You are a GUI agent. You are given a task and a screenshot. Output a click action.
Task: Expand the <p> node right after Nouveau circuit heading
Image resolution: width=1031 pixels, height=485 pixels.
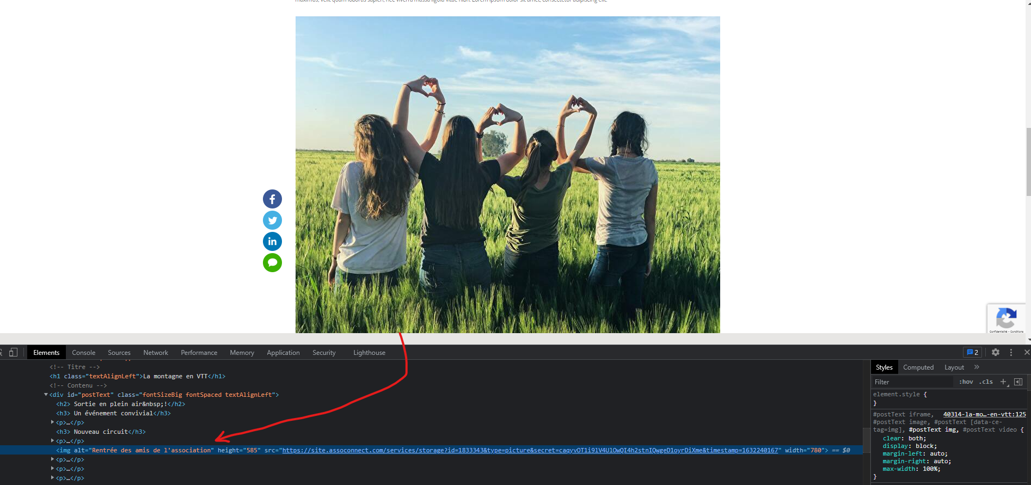(x=52, y=441)
